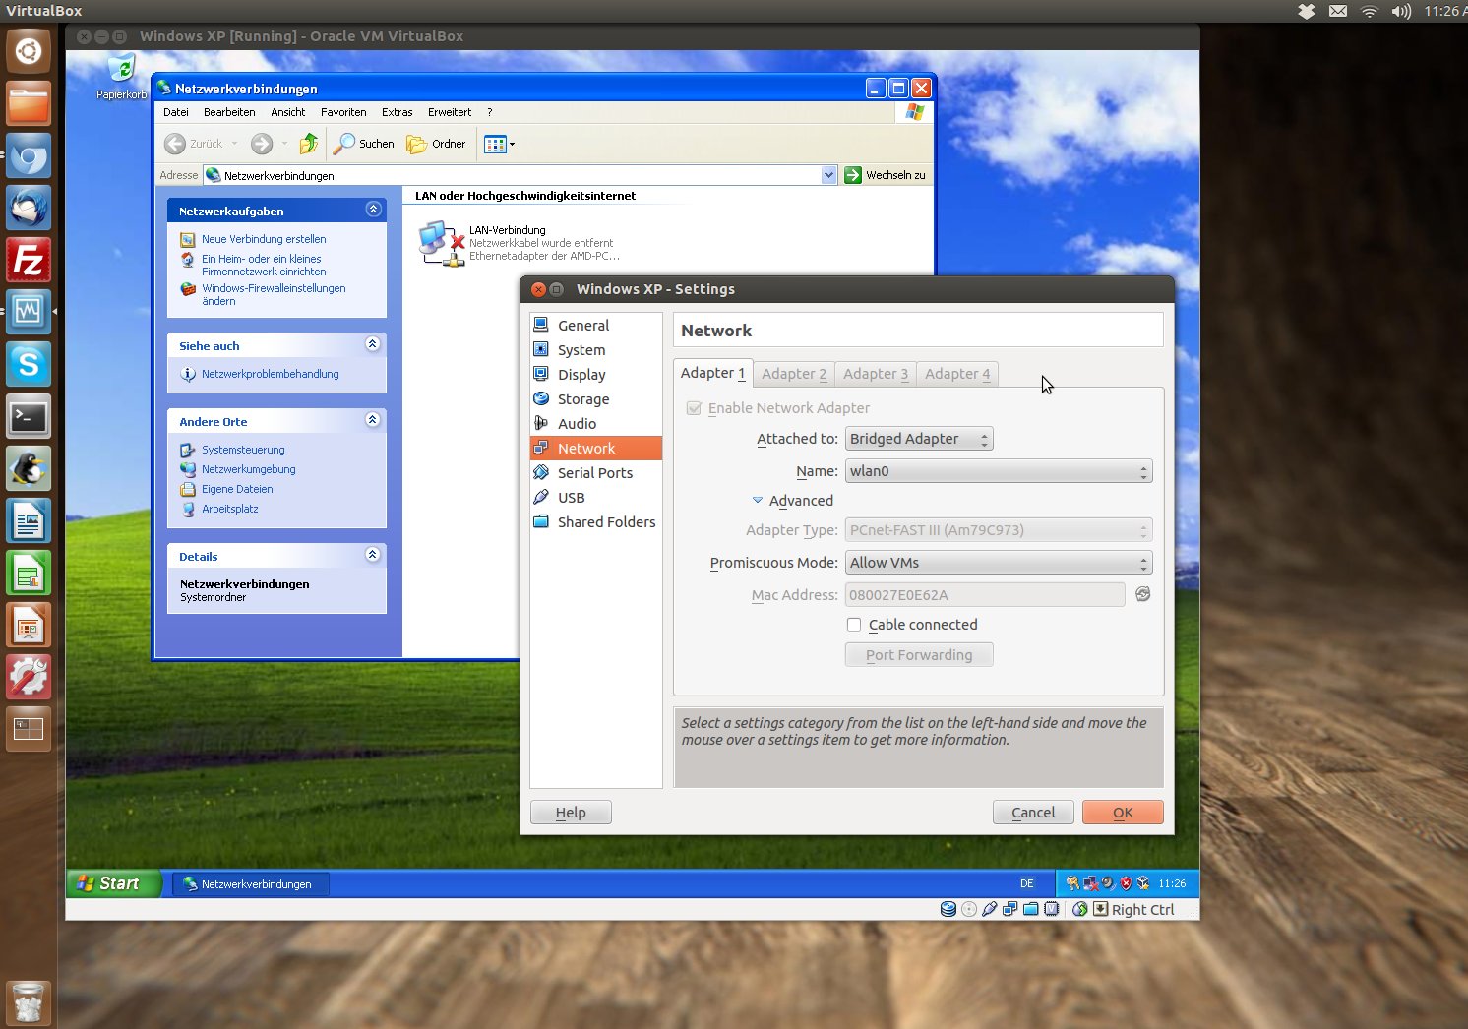Click the Zurück back arrow in Netzwerkverbindungen
This screenshot has height=1029, width=1468.
[x=175, y=144]
